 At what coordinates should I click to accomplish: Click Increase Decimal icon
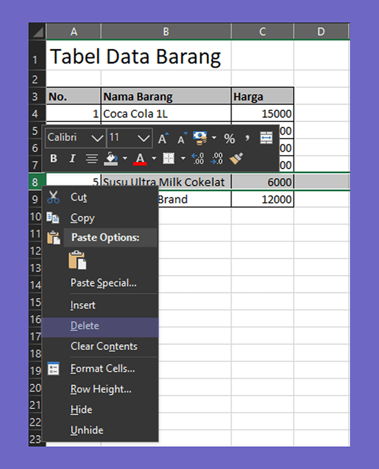[x=198, y=159]
